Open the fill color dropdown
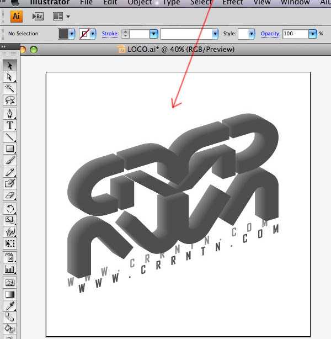Screen dimensions: 331x339 pos(72,34)
